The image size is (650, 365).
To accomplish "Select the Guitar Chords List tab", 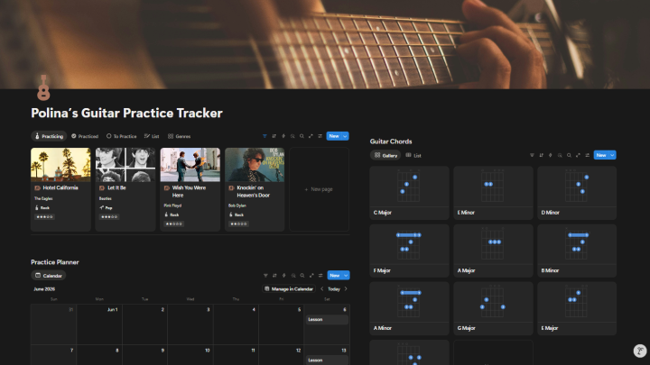I will click(x=413, y=156).
